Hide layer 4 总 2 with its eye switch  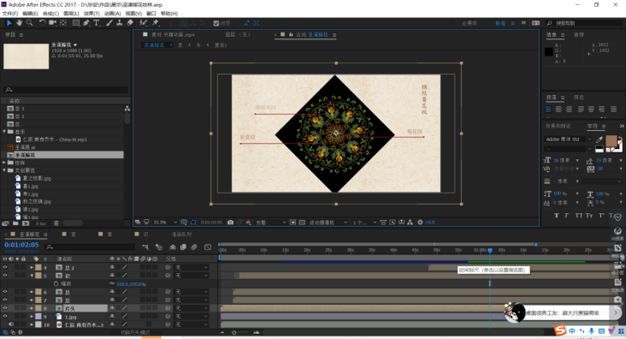tap(5, 267)
